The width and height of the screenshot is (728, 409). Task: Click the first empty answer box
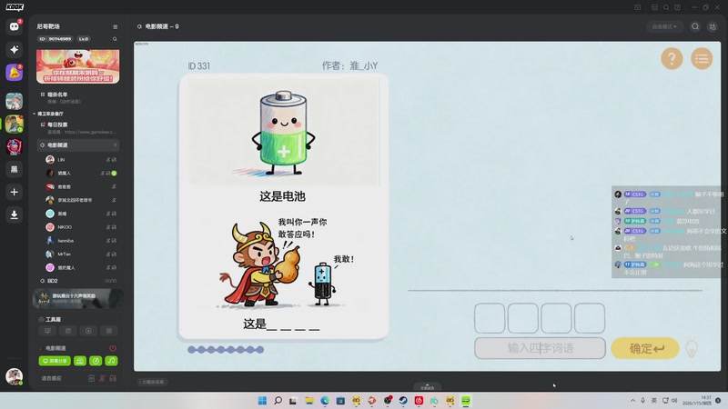(x=490, y=318)
